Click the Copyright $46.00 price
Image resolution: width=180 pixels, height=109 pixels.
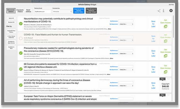[x=166, y=85]
